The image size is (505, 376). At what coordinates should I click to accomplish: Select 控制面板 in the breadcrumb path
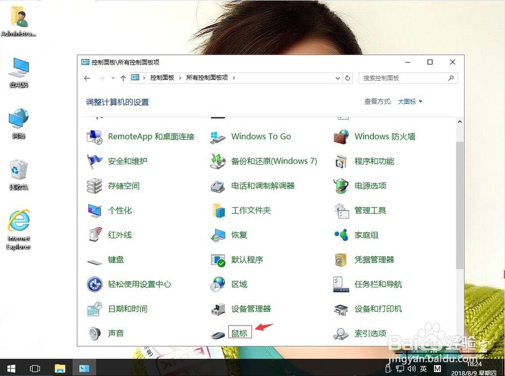pos(161,78)
